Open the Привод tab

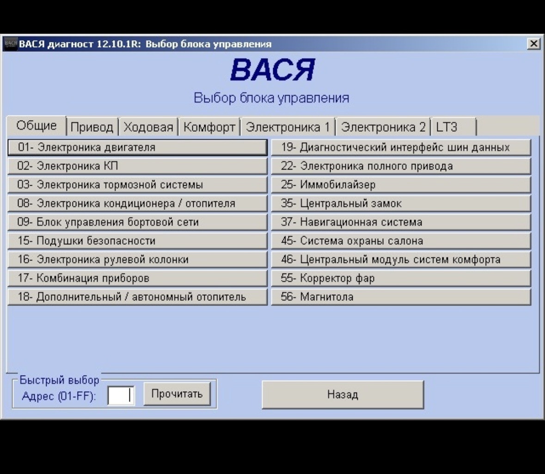92,127
